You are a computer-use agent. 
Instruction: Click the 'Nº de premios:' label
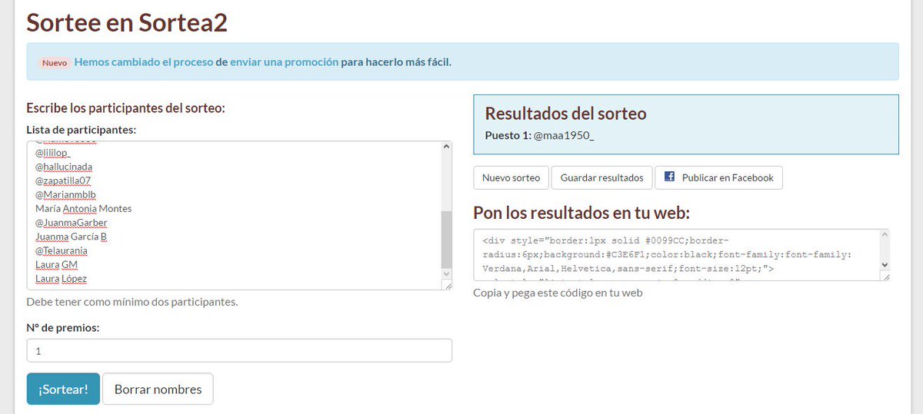[x=63, y=327]
